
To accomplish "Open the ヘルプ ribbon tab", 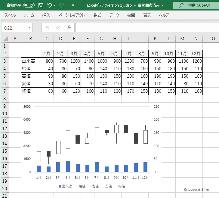I will point(164,15).
